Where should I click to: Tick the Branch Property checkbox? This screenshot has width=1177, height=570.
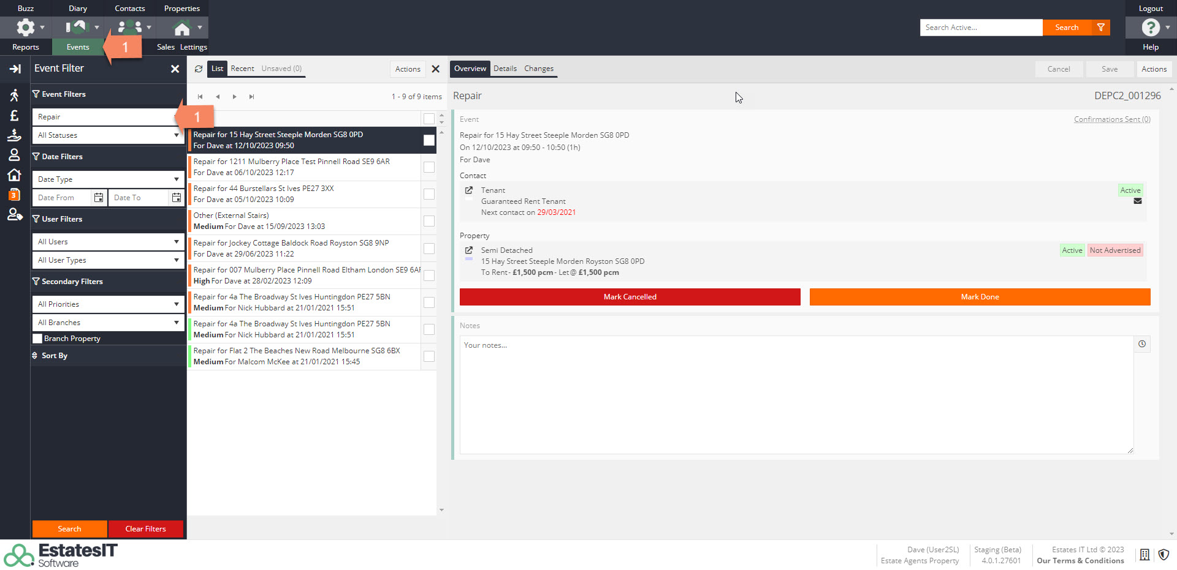tap(37, 339)
